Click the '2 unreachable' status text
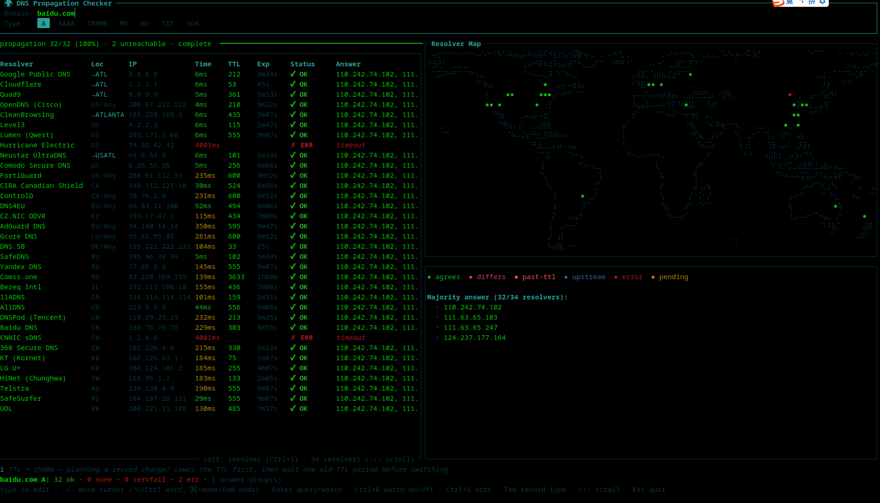The height and width of the screenshot is (503, 880). pyautogui.click(x=139, y=44)
